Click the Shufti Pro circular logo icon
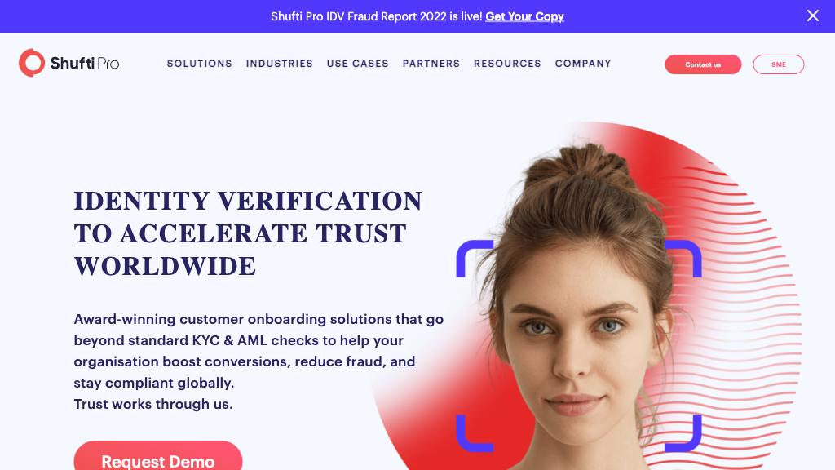Viewport: 835px width, 470px height. point(32,63)
